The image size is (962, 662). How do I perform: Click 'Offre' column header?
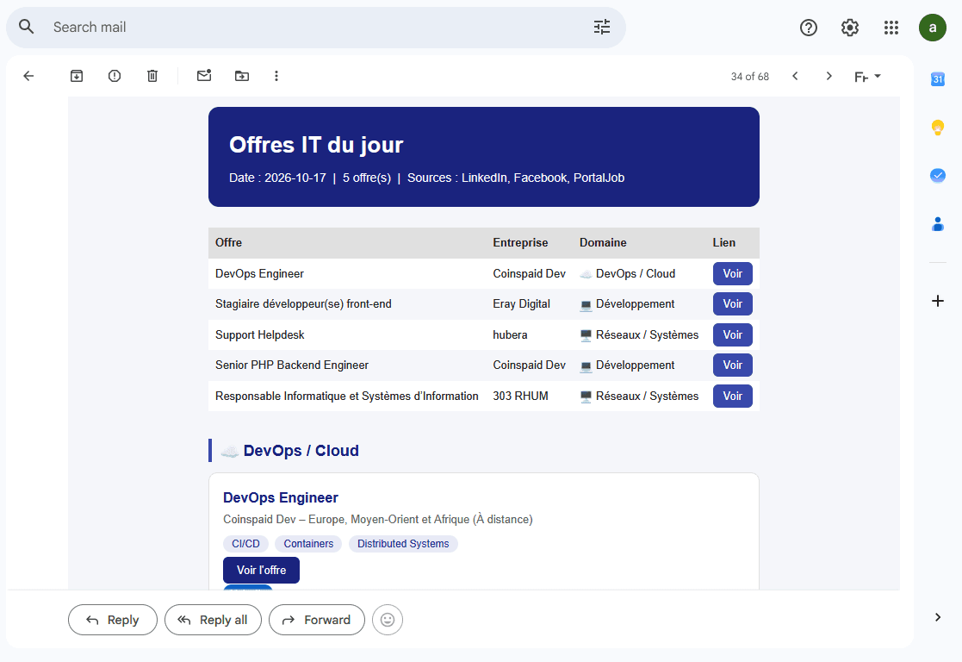[x=228, y=242]
